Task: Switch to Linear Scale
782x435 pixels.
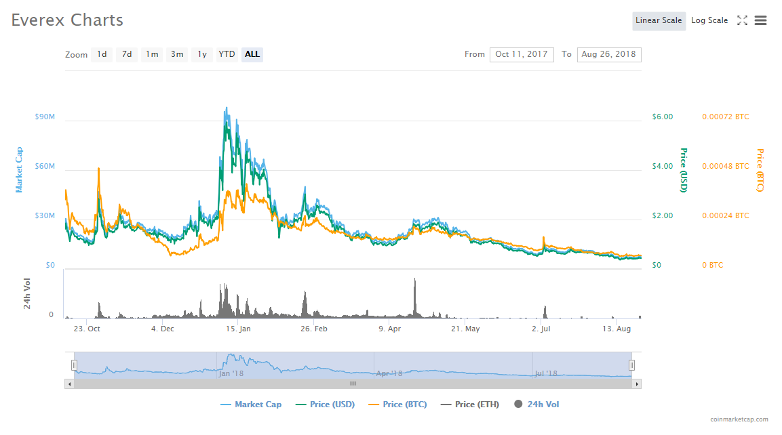Action: (x=659, y=21)
